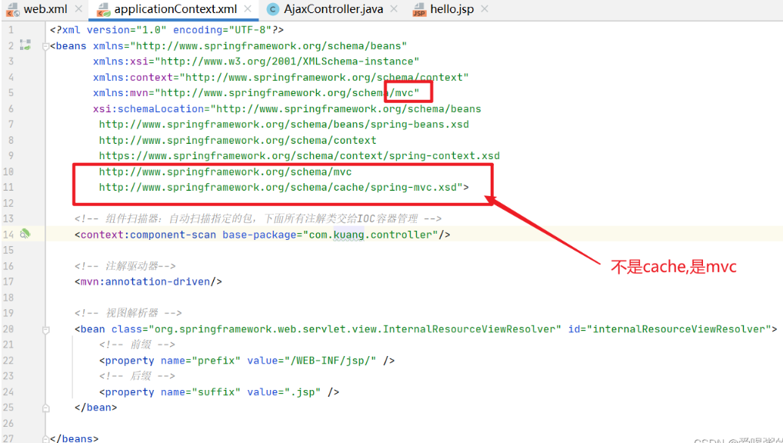
Task: Click the spring-beans.xsd schema URL
Action: (284, 124)
